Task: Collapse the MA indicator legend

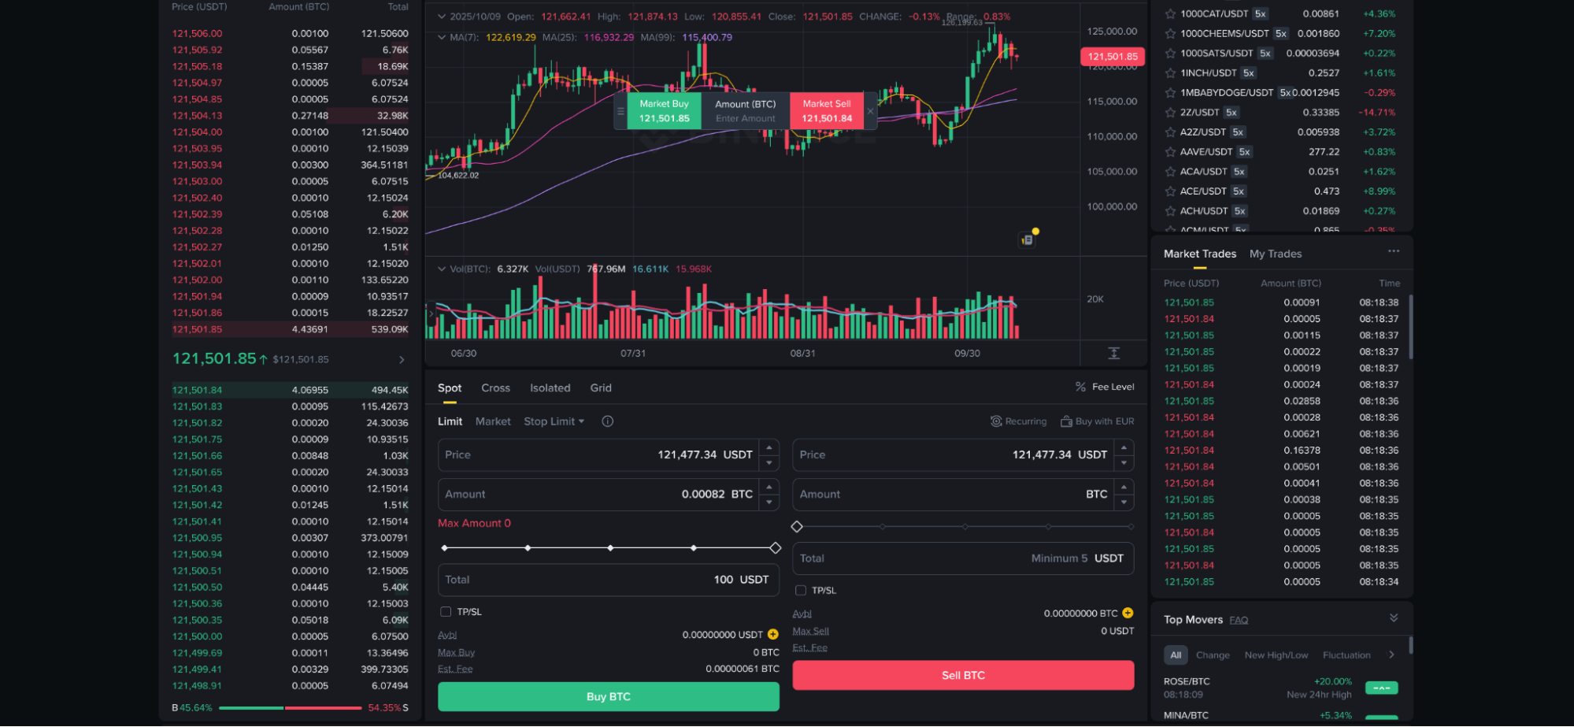Action: (442, 37)
